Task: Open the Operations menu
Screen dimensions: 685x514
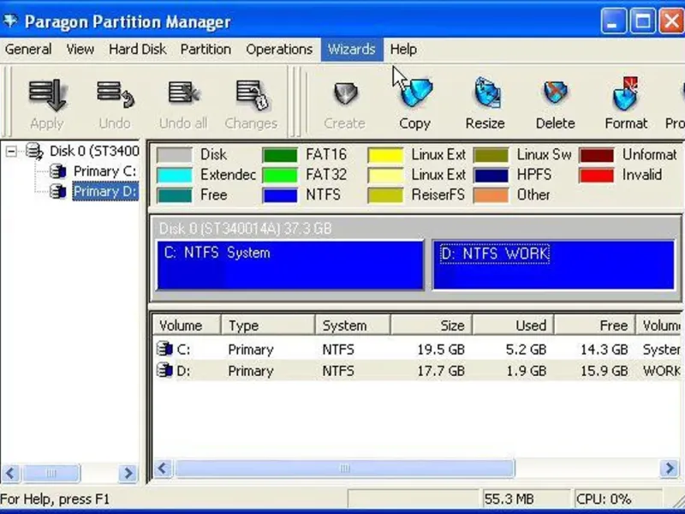Action: (279, 50)
